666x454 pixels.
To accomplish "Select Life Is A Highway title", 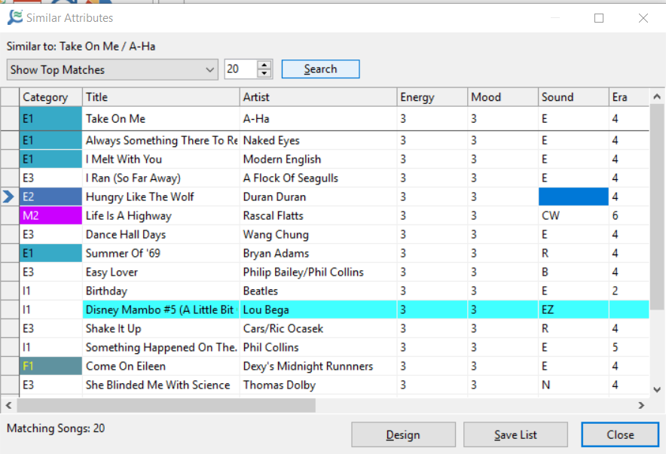I will (161, 215).
